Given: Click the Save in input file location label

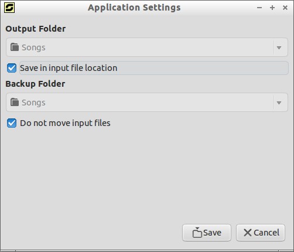Looking at the screenshot, I should point(69,68).
